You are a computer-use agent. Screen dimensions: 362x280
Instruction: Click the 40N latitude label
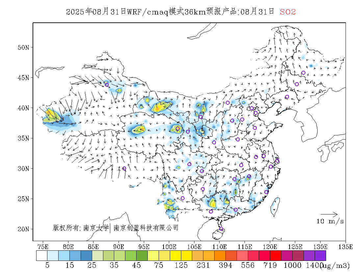tap(24, 108)
